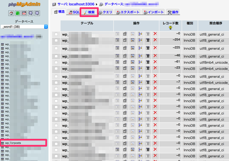Image resolution: width=229 pixels, height=161 pixels.
Task: Click the phpMyAdmin logo
Action: [x=24, y=4]
